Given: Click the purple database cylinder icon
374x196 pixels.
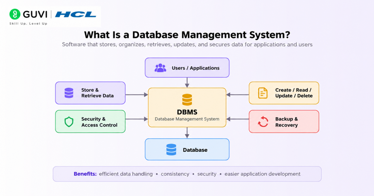Looking at the screenshot, I should click(69, 93).
